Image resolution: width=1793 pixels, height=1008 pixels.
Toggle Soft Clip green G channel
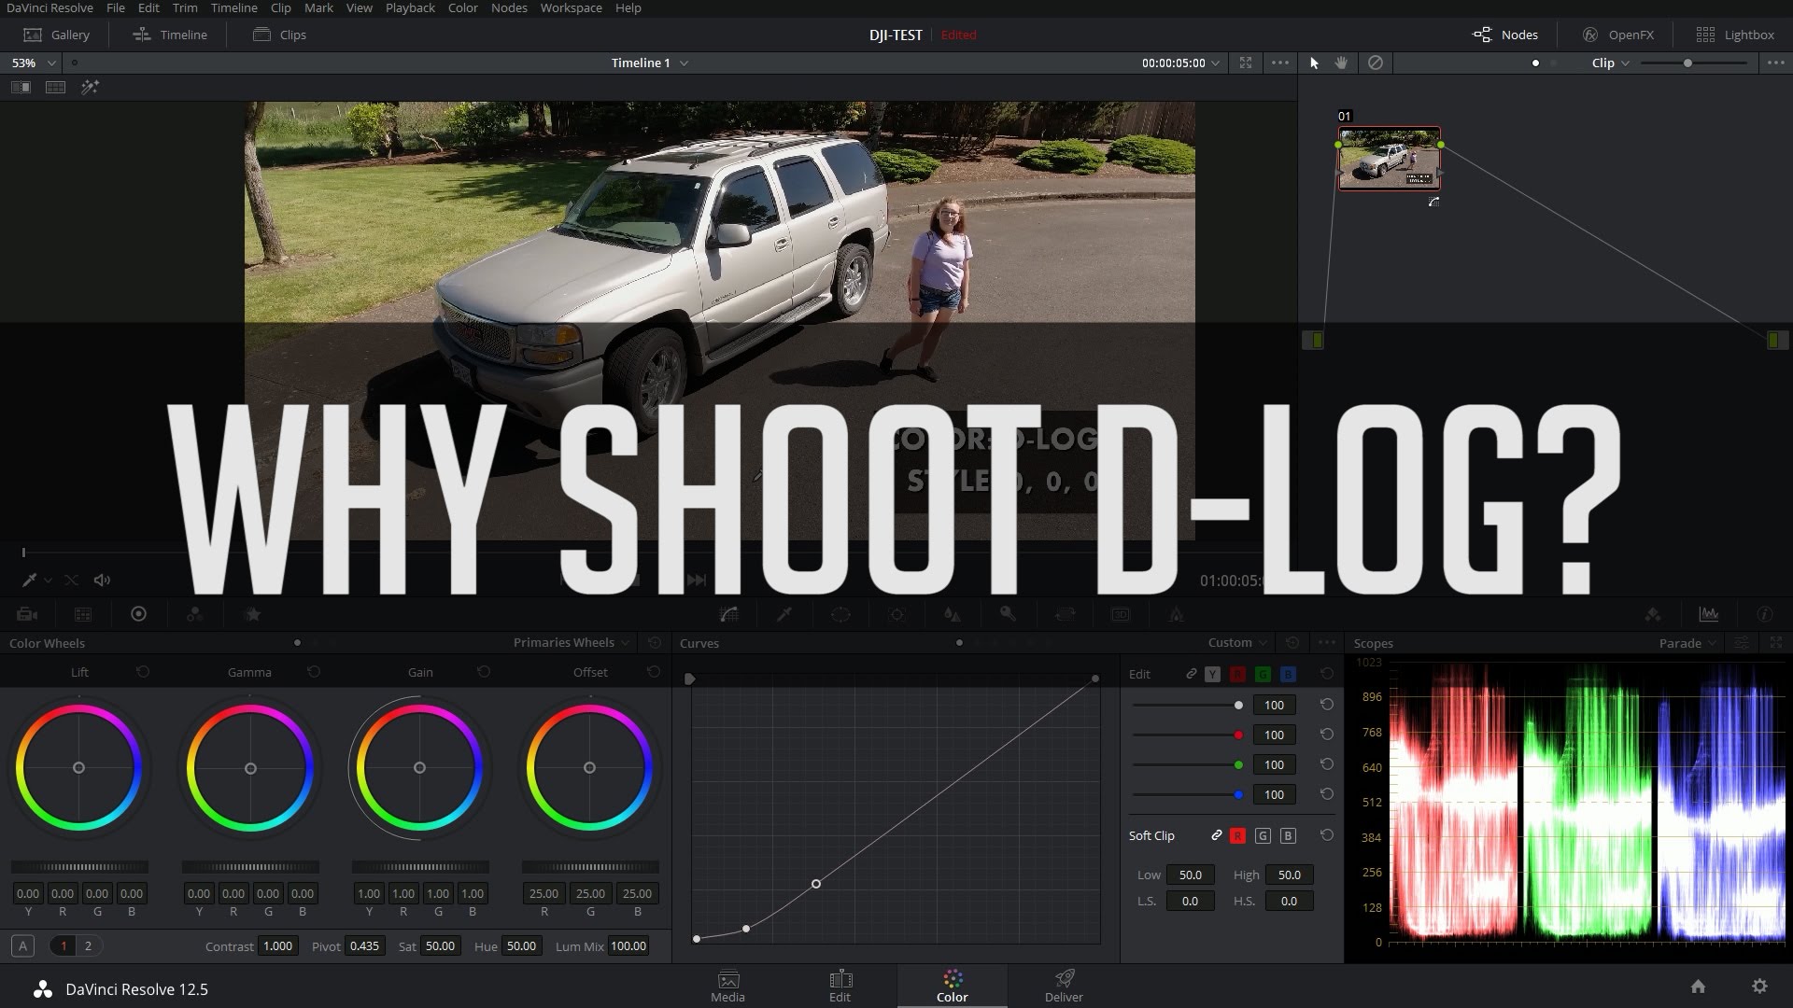click(1263, 836)
